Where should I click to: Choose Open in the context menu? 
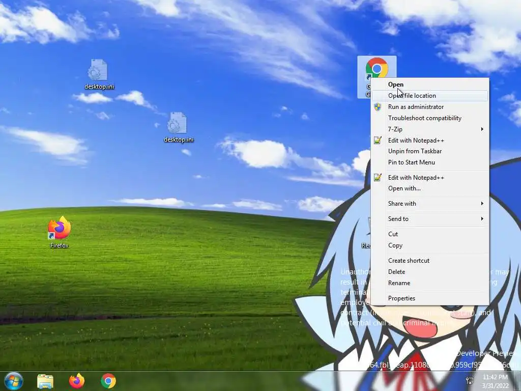point(429,85)
